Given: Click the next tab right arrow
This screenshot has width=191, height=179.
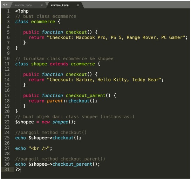Looking at the screenshot, I should [6, 5].
